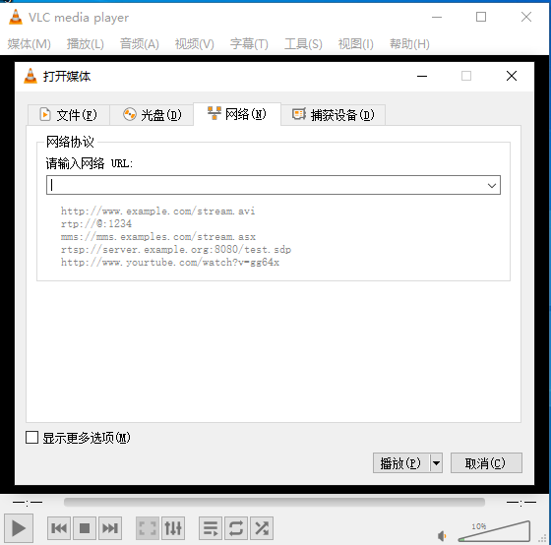Viewport: 551px width, 545px height.
Task: Stop playback with the square icon
Action: coord(85,527)
